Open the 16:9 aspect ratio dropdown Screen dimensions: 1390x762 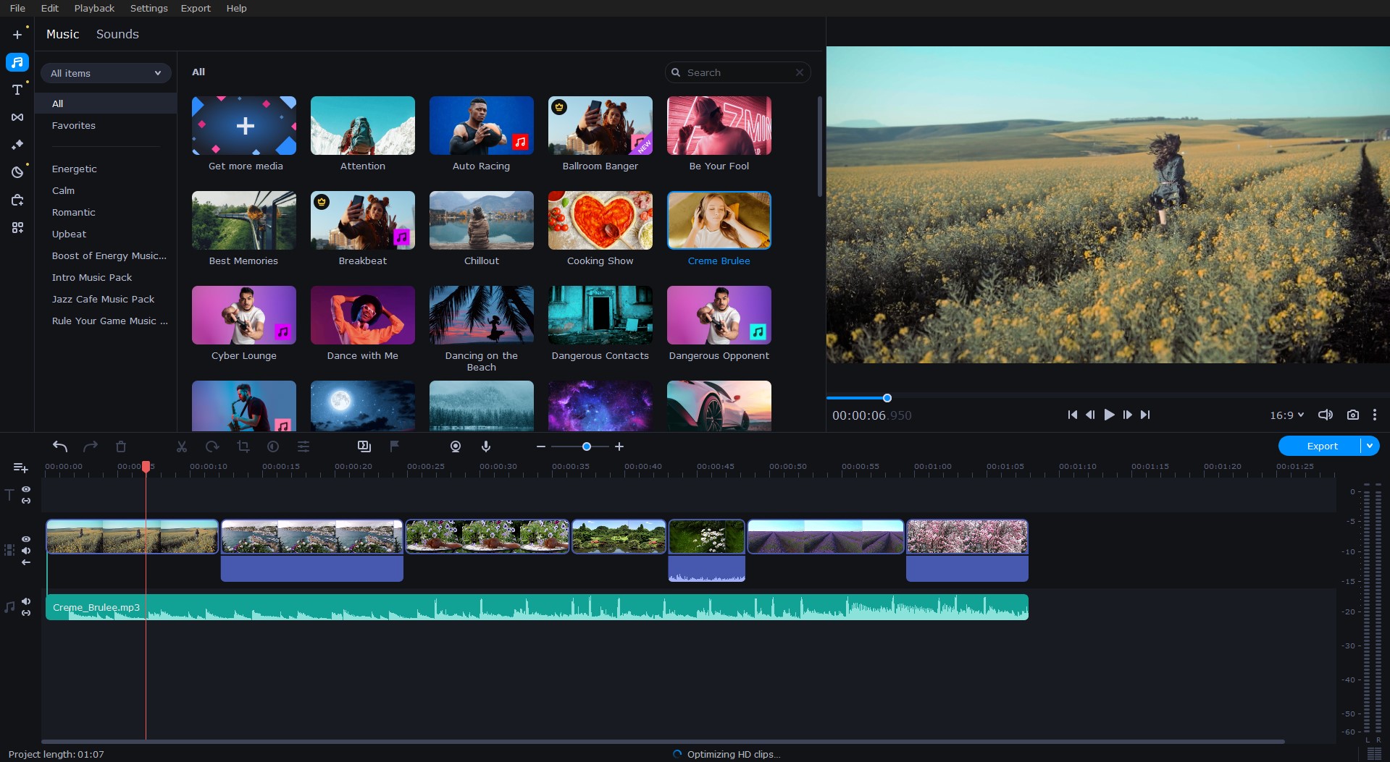point(1286,415)
